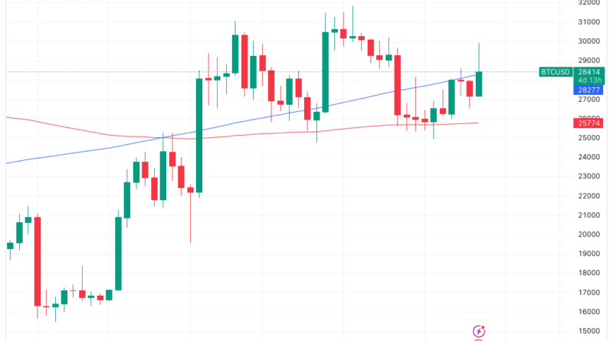Click the 19000 price axis label
Viewport: 613px width, 341px height.
pyautogui.click(x=589, y=254)
